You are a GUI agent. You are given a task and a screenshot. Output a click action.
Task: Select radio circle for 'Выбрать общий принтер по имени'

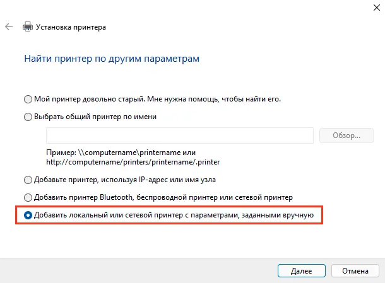pyautogui.click(x=28, y=117)
